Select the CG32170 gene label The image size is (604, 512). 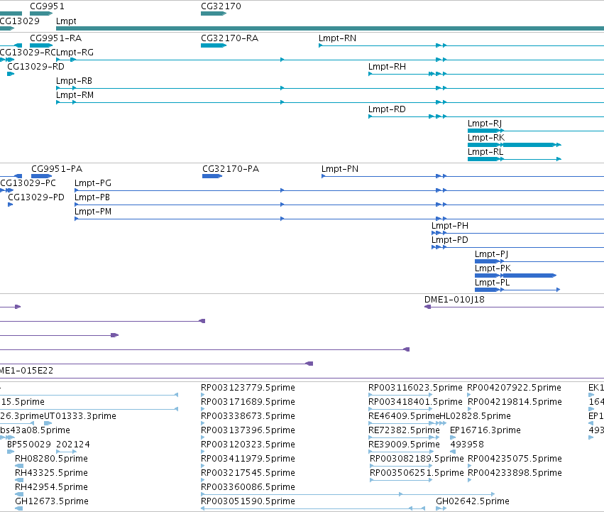tap(221, 6)
